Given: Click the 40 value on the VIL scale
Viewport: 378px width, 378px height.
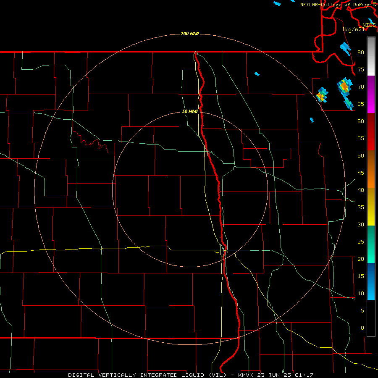Looking at the screenshot, I should click(361, 190).
